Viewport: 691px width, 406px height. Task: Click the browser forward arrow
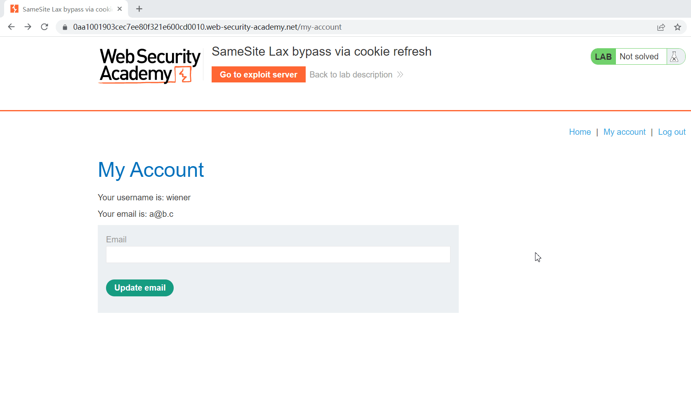(x=28, y=27)
